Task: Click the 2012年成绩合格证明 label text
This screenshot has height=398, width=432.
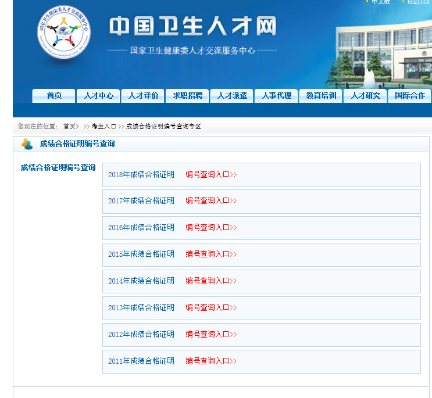Action: click(x=141, y=334)
